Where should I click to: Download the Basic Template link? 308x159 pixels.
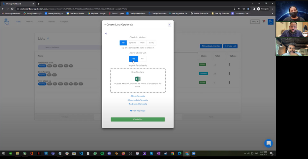138,96
